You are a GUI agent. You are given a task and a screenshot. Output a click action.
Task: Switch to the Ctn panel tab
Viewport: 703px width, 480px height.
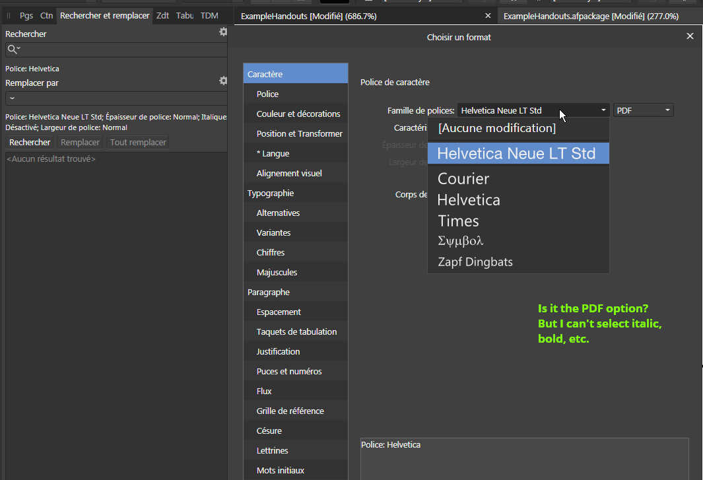[47, 16]
